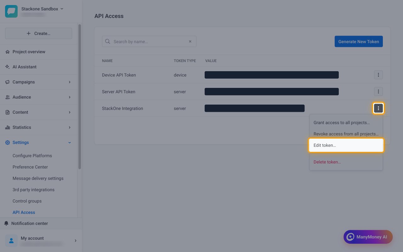The image size is (403, 252).
Task: Click Generate New Token button
Action: point(359,42)
